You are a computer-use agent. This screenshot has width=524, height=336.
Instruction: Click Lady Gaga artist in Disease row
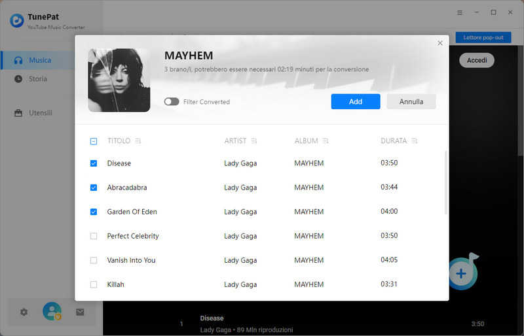tap(240, 163)
